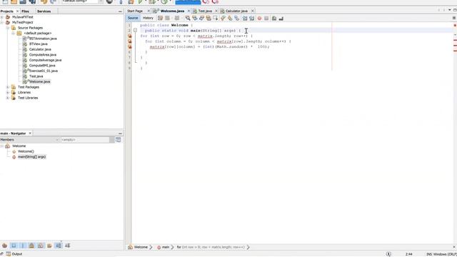Screen dimensions: 457x257
Task: Collapse the Source Packages node
Action: pos(8,28)
